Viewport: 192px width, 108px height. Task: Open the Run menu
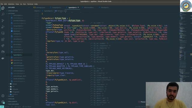point(25,4)
